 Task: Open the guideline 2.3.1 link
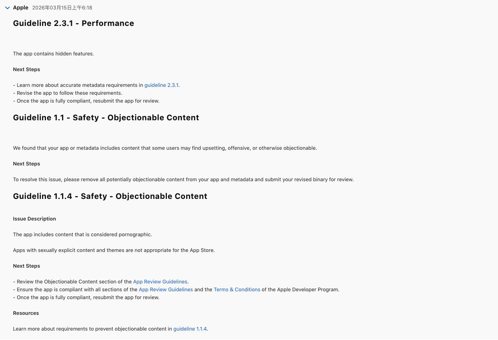[161, 85]
